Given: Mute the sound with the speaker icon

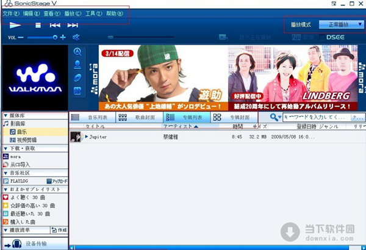Looking at the screenshot, I should click(76, 37).
